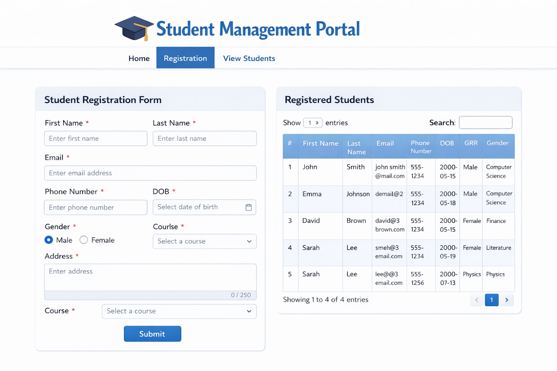Go to next page arrow in pagination
The height and width of the screenshot is (371, 557).
[x=507, y=300]
